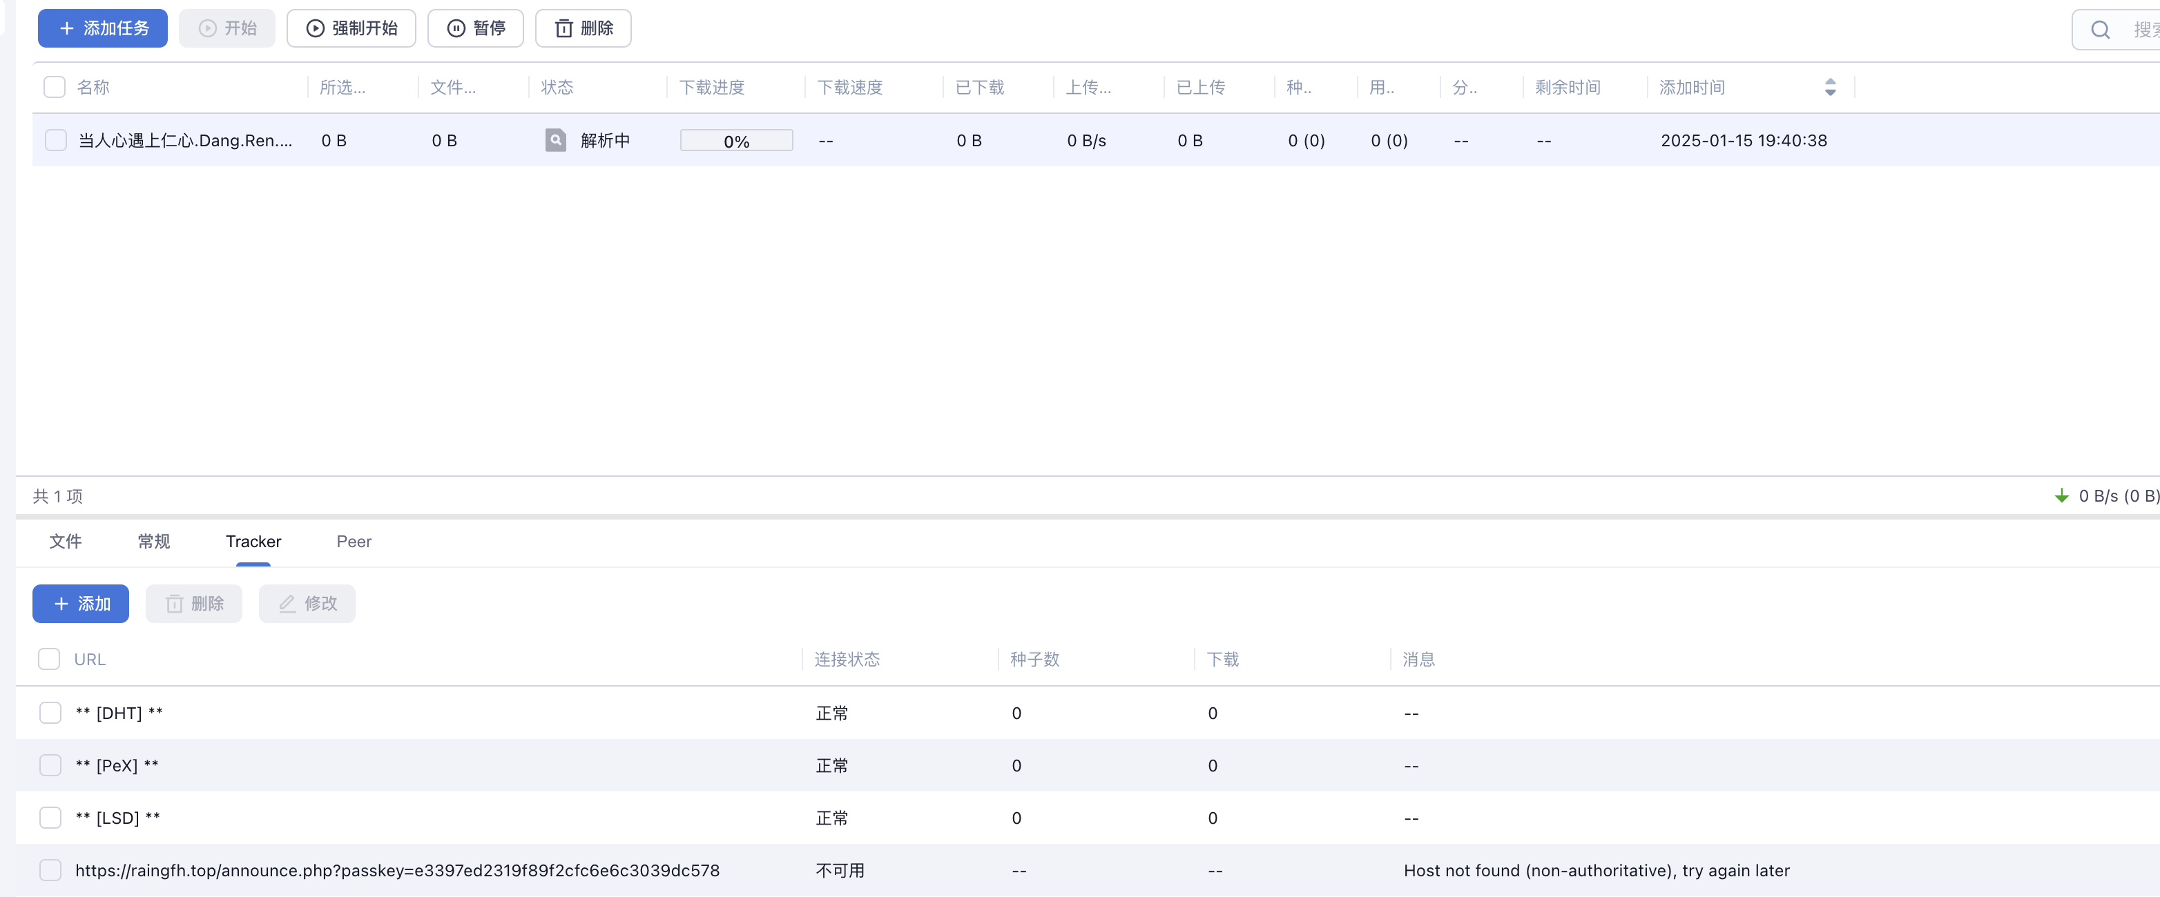The image size is (2160, 897).
Task: Click the green download arrow status icon
Action: (x=2062, y=496)
